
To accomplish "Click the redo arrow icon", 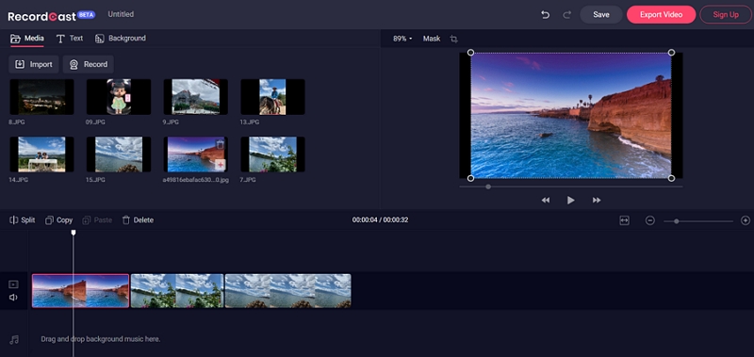I will pyautogui.click(x=567, y=15).
